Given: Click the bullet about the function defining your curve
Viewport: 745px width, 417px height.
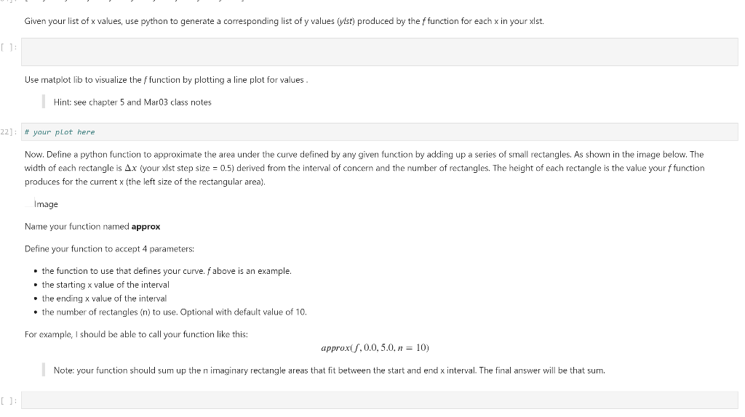Looking at the screenshot, I should (166, 271).
